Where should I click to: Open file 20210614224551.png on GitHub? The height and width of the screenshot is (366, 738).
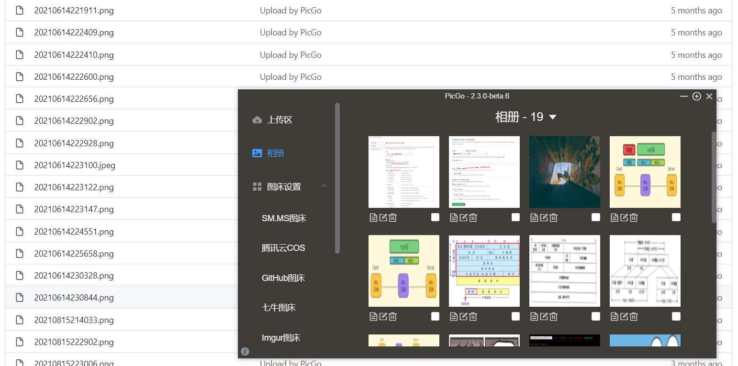click(74, 232)
